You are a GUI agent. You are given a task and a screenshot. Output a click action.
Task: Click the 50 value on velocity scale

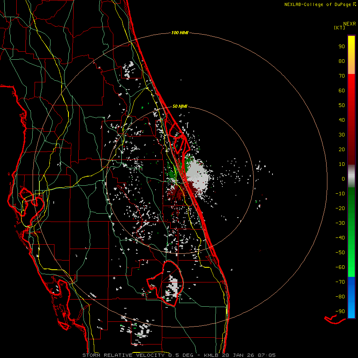pyautogui.click(x=342, y=105)
